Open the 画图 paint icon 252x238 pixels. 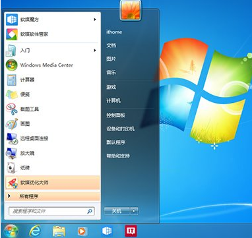tap(12, 124)
